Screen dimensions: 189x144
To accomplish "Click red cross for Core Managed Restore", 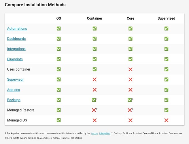I will [130, 110].
